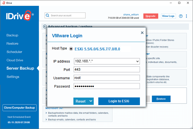The width and height of the screenshot is (193, 129).
Task: Click the red Upgrade button
Action: point(151,16)
